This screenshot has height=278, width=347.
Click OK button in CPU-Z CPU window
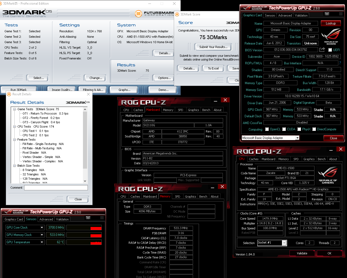click(329, 253)
